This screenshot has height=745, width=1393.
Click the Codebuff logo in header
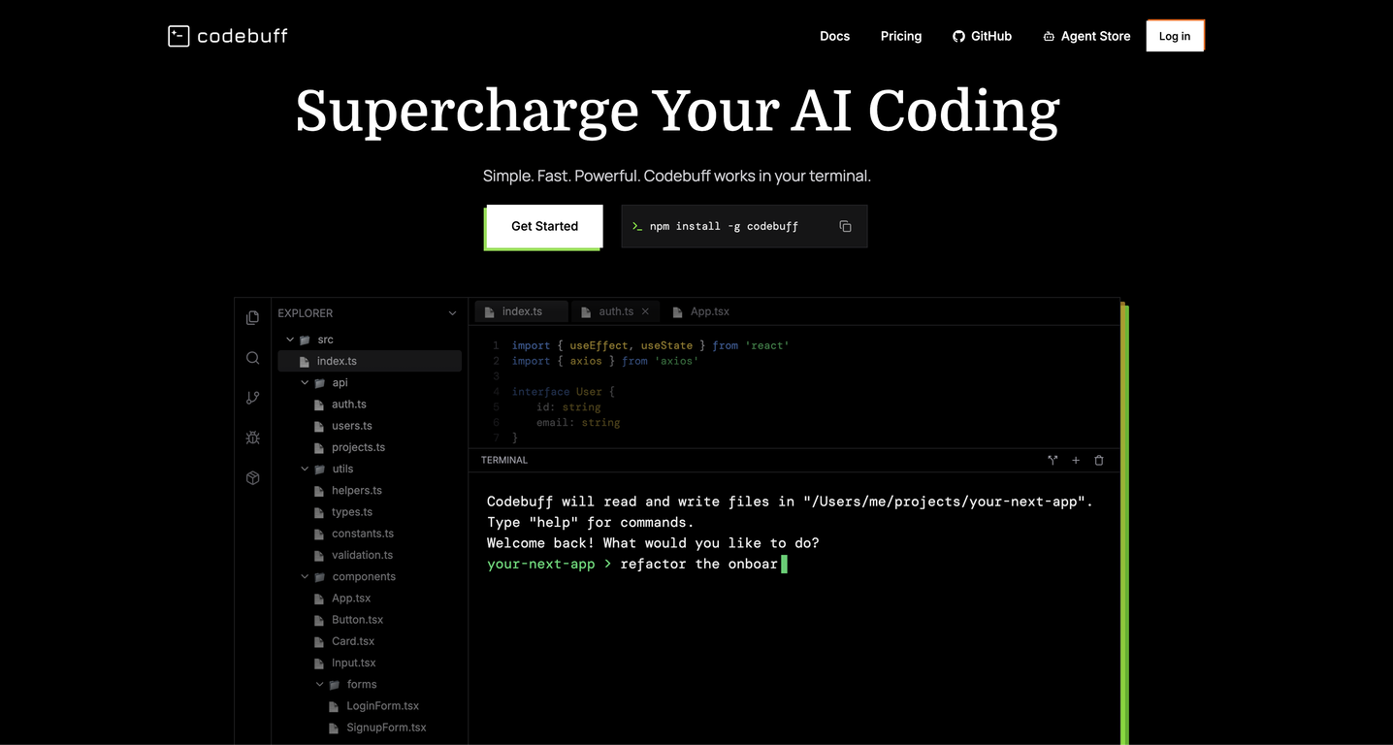[x=228, y=36]
